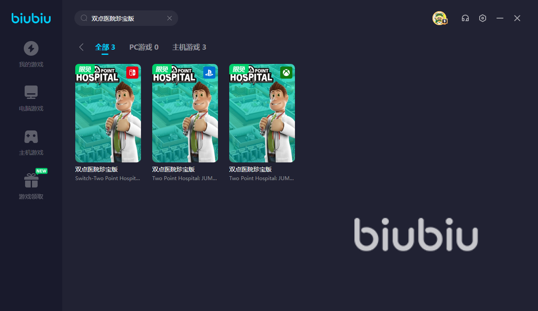Open console games controller icon
This screenshot has width=538, height=311.
(x=31, y=136)
